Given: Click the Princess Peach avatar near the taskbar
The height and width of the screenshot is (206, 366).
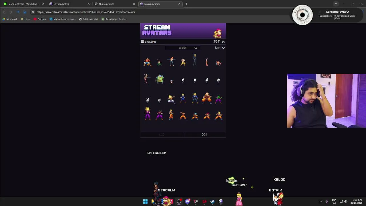Looking at the screenshot, I should (x=239, y=199).
